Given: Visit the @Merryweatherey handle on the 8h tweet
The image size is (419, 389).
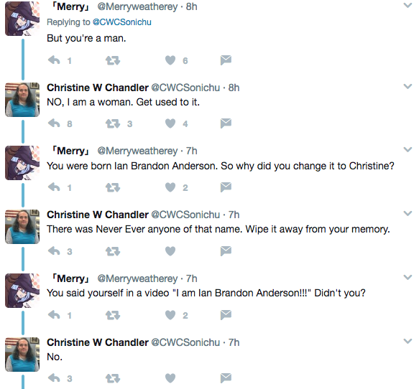Looking at the screenshot, I should (x=137, y=6).
